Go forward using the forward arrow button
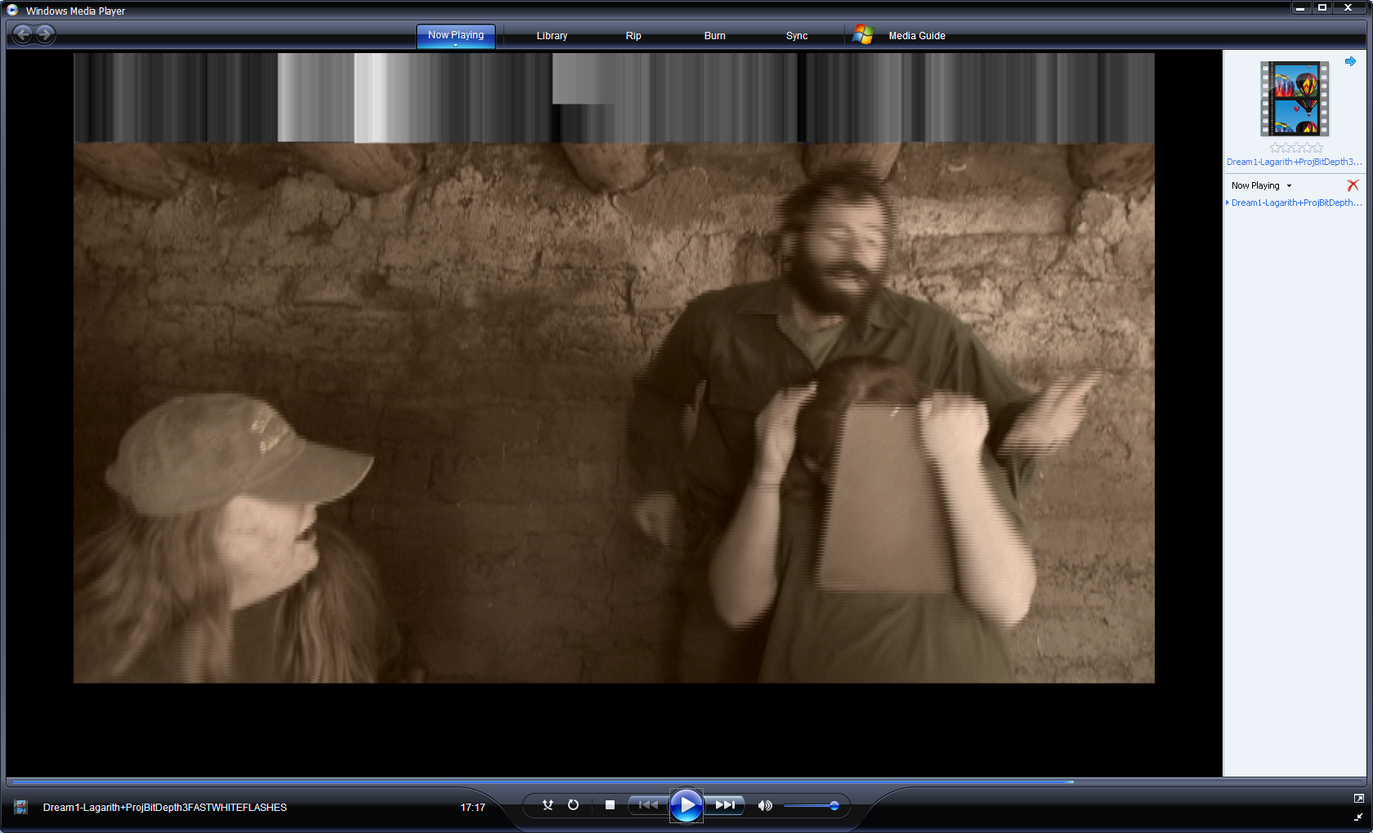This screenshot has height=833, width=1373. click(x=46, y=34)
